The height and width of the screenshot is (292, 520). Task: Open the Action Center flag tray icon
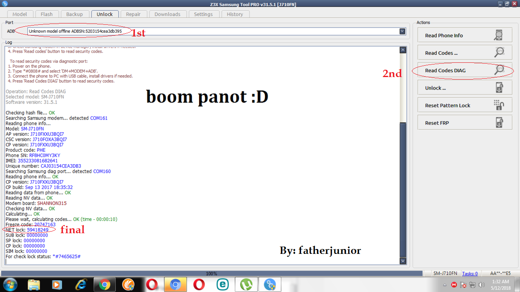(x=464, y=285)
